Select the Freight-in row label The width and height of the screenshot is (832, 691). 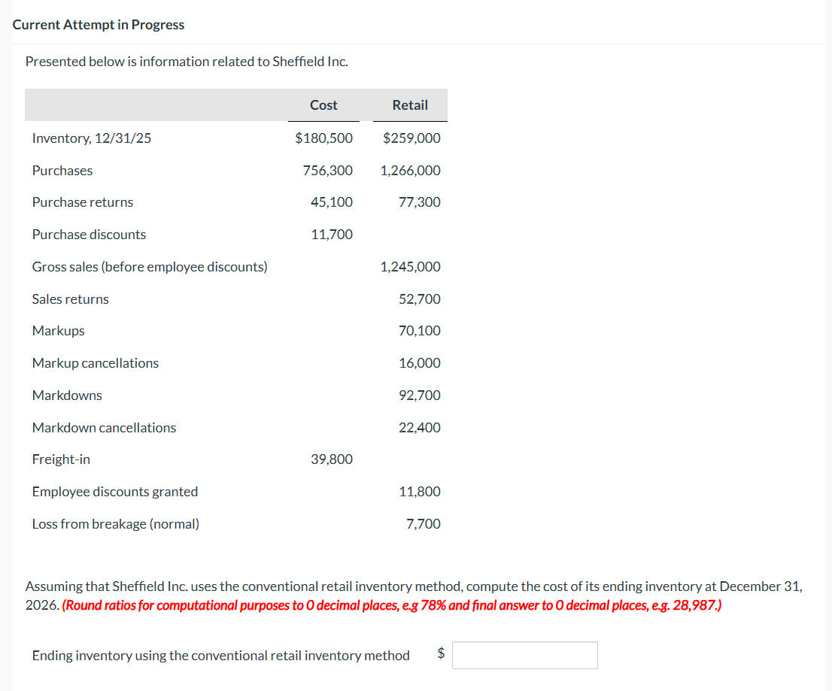point(61,459)
